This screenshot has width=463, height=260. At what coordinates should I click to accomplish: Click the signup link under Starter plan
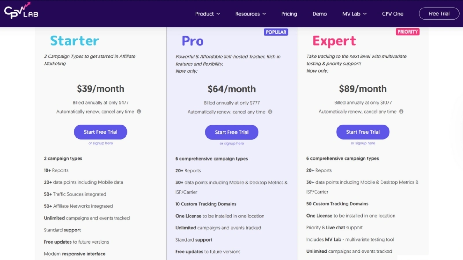(100, 143)
